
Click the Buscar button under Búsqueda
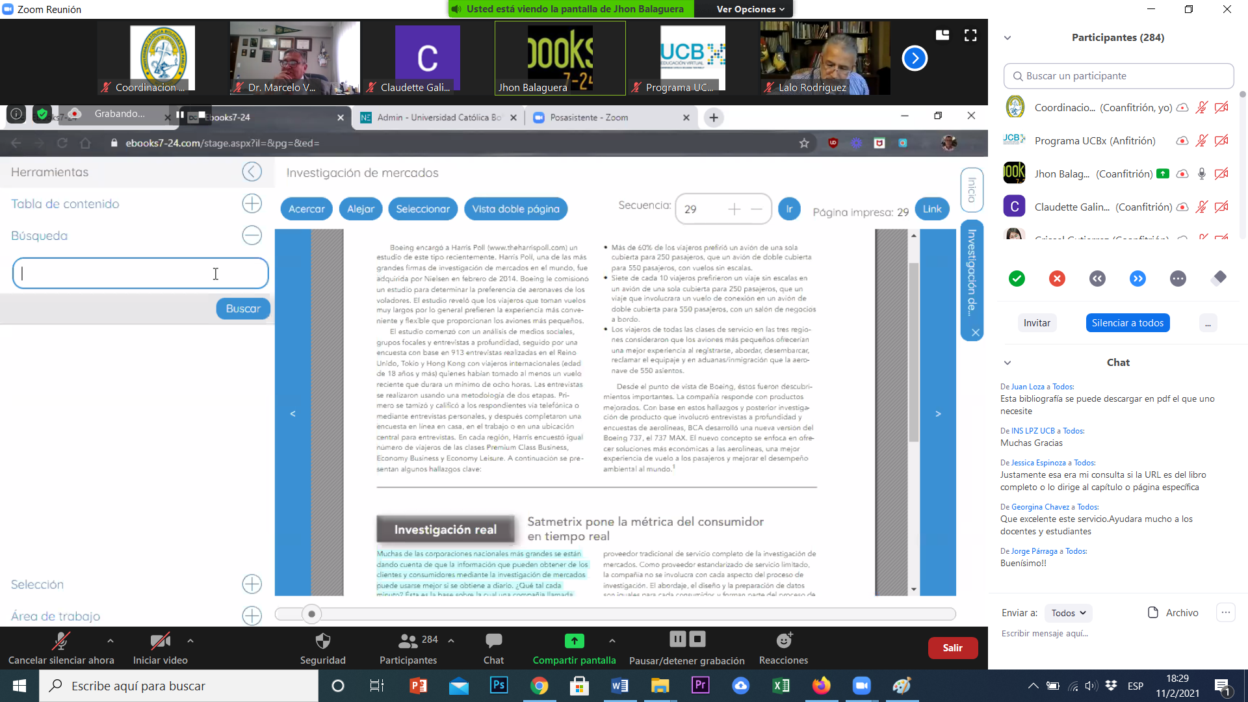(243, 309)
